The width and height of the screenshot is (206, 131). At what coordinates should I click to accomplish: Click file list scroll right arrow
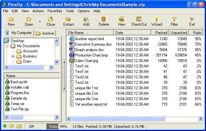(201, 118)
